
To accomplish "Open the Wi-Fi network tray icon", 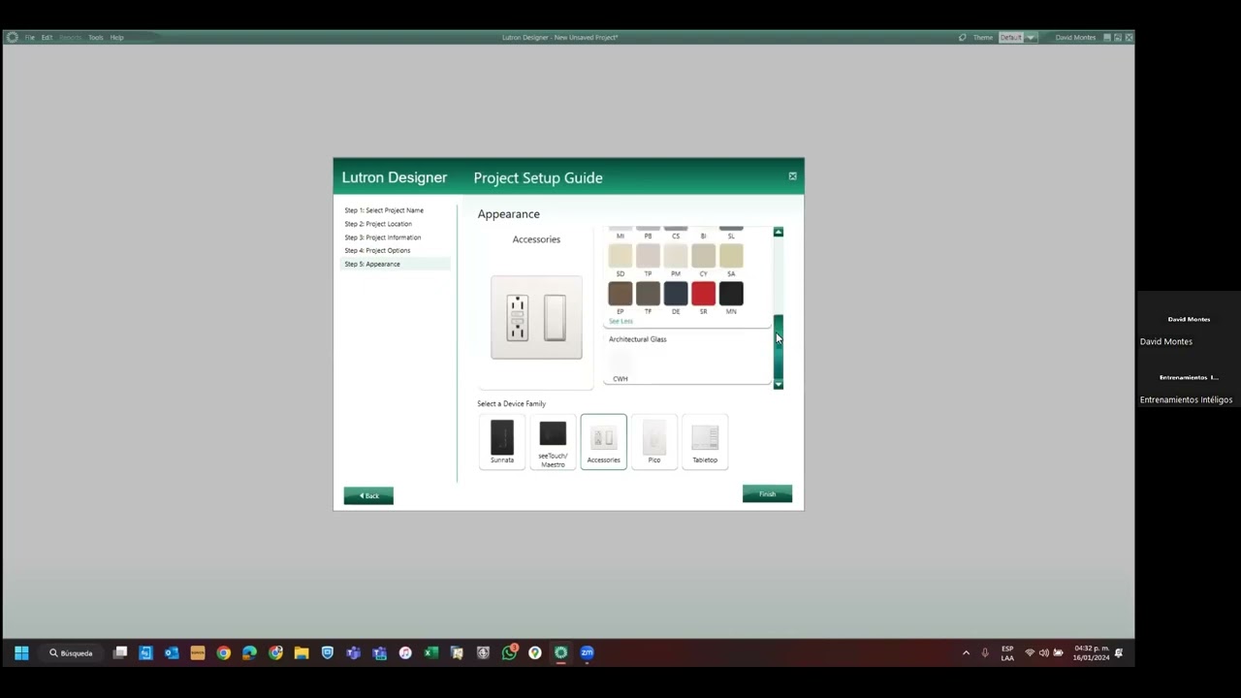I will point(1030,652).
